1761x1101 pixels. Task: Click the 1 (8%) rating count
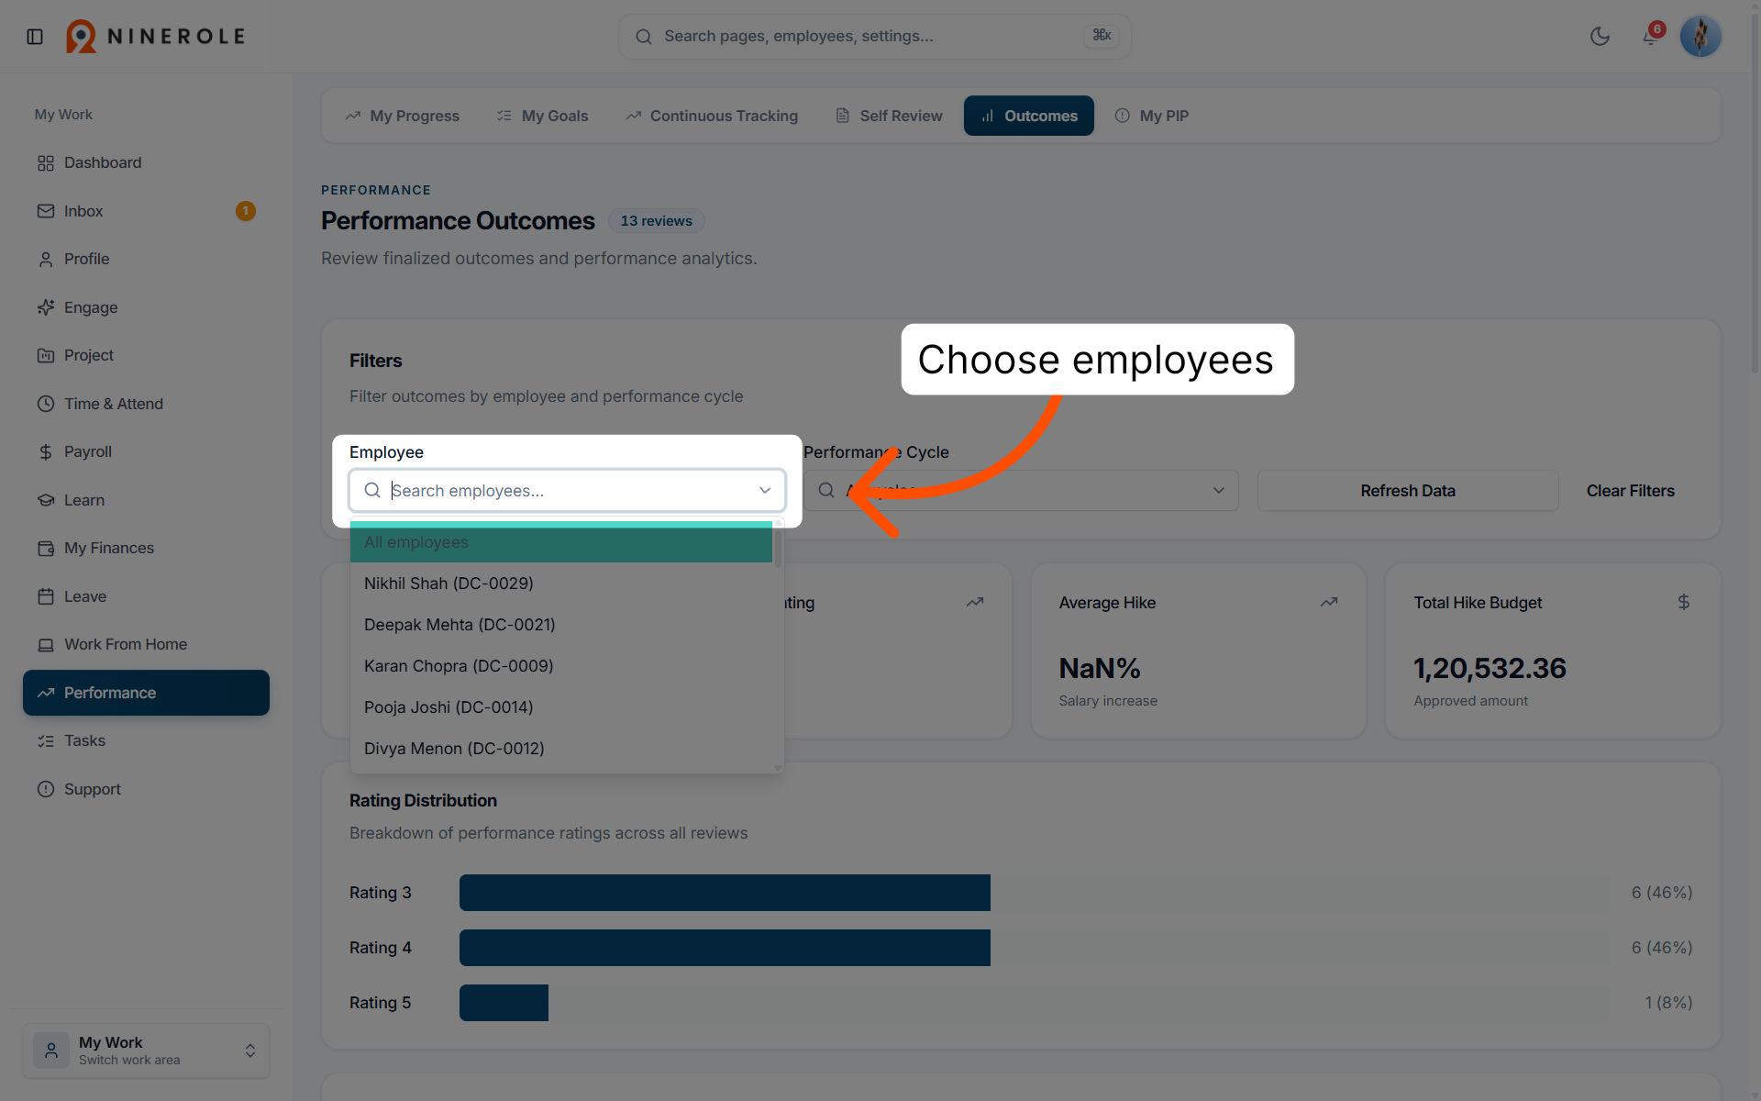1668,1003
